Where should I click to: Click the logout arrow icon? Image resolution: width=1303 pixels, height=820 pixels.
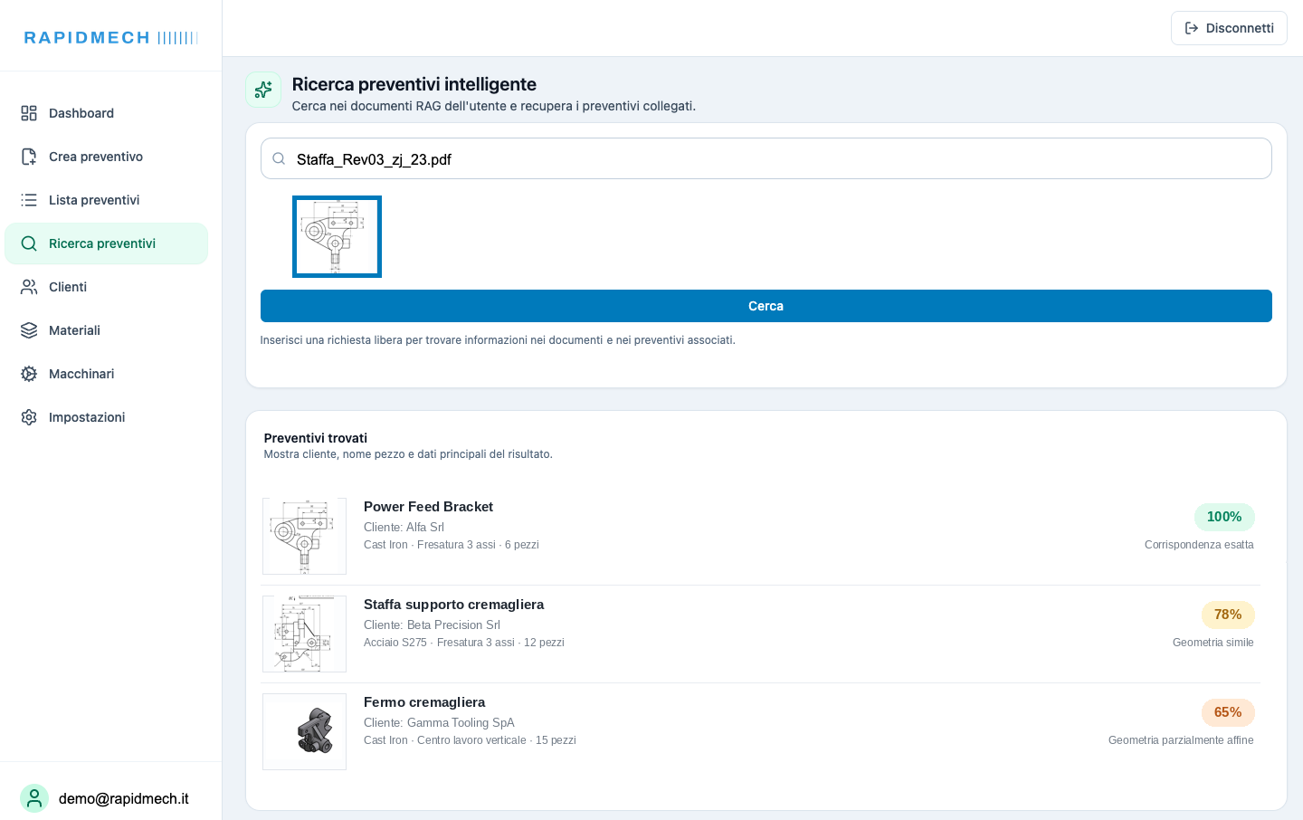click(1192, 28)
